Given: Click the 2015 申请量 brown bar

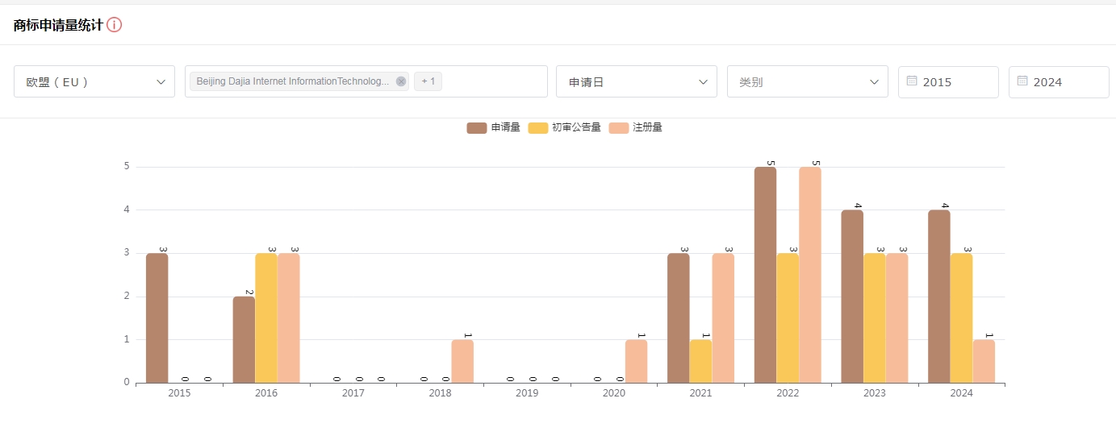Looking at the screenshot, I should [157, 317].
